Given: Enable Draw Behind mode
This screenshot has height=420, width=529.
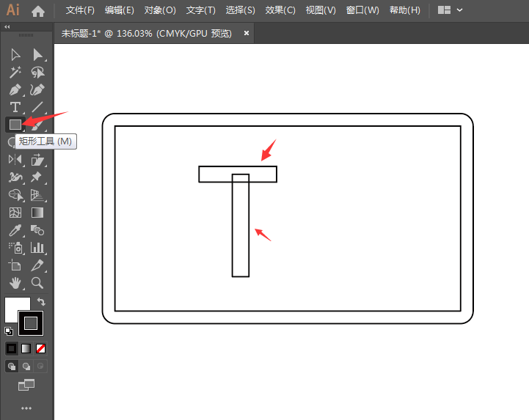Looking at the screenshot, I should (x=26, y=366).
